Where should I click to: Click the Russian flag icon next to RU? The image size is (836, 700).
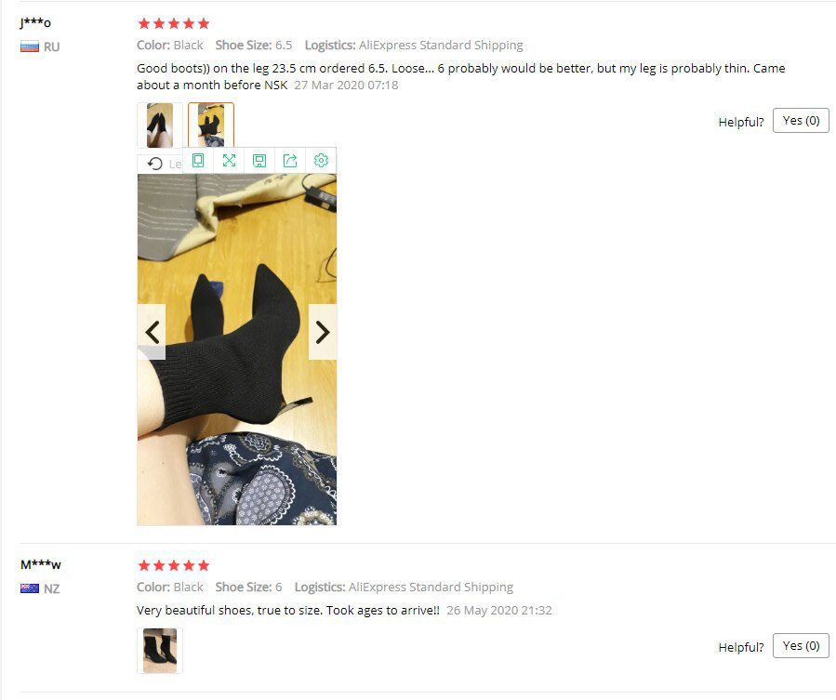(x=30, y=46)
